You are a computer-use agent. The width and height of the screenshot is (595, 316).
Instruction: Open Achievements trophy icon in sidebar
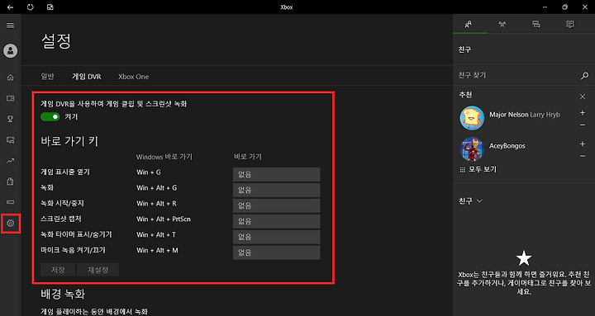11,119
